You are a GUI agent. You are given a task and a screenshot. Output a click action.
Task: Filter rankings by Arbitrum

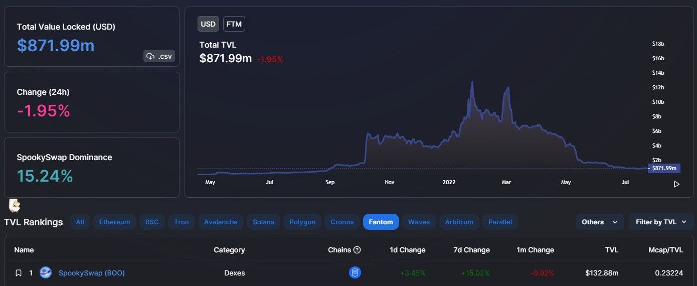pos(459,222)
